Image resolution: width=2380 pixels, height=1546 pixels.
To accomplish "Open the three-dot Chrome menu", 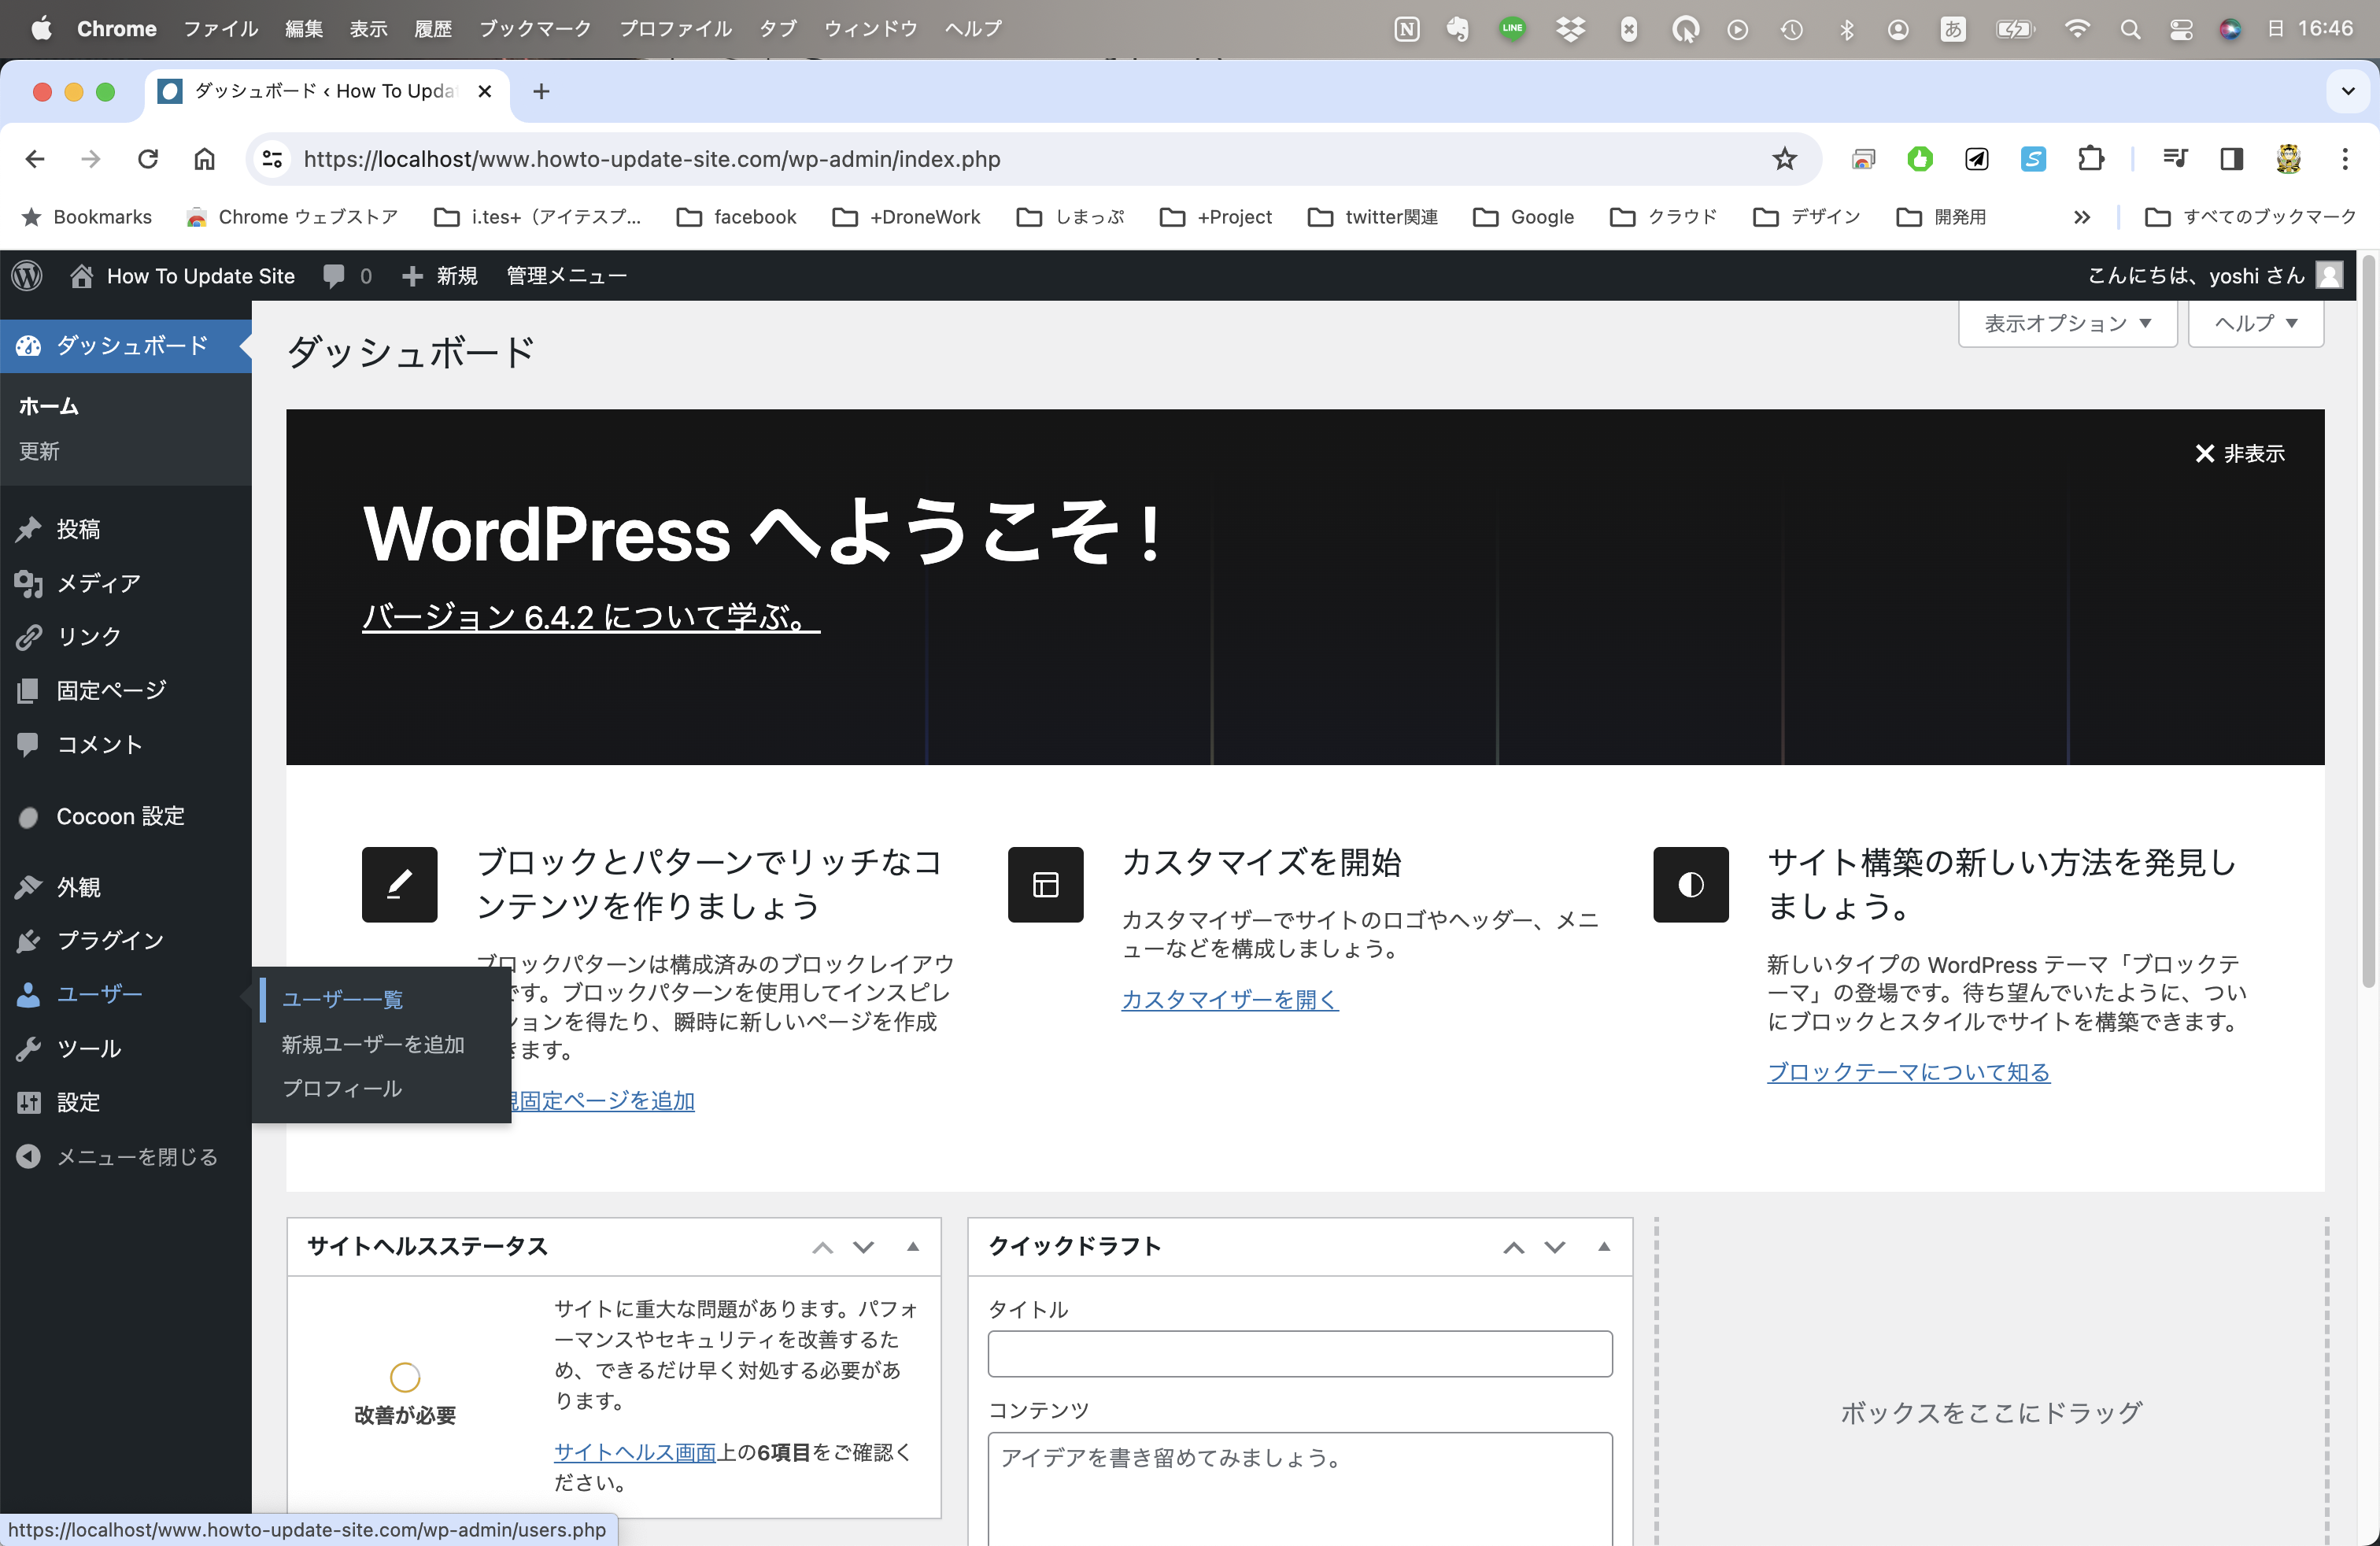I will tap(2345, 159).
